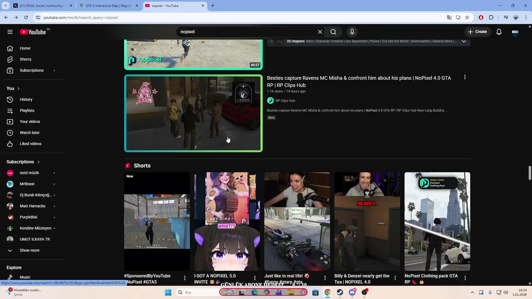Open I GOT A NOPIXEL 5.0 INVITE short
Image resolution: width=532 pixels, height=299 pixels.
point(227,221)
